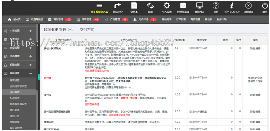The height and width of the screenshot is (131, 270).
Task: Select 支付方式 in sidebar
Action: tap(15, 92)
